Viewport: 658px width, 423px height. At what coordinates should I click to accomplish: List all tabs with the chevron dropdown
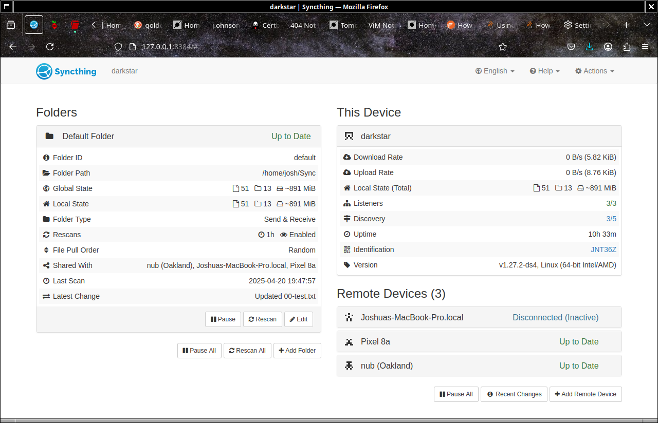(x=647, y=25)
